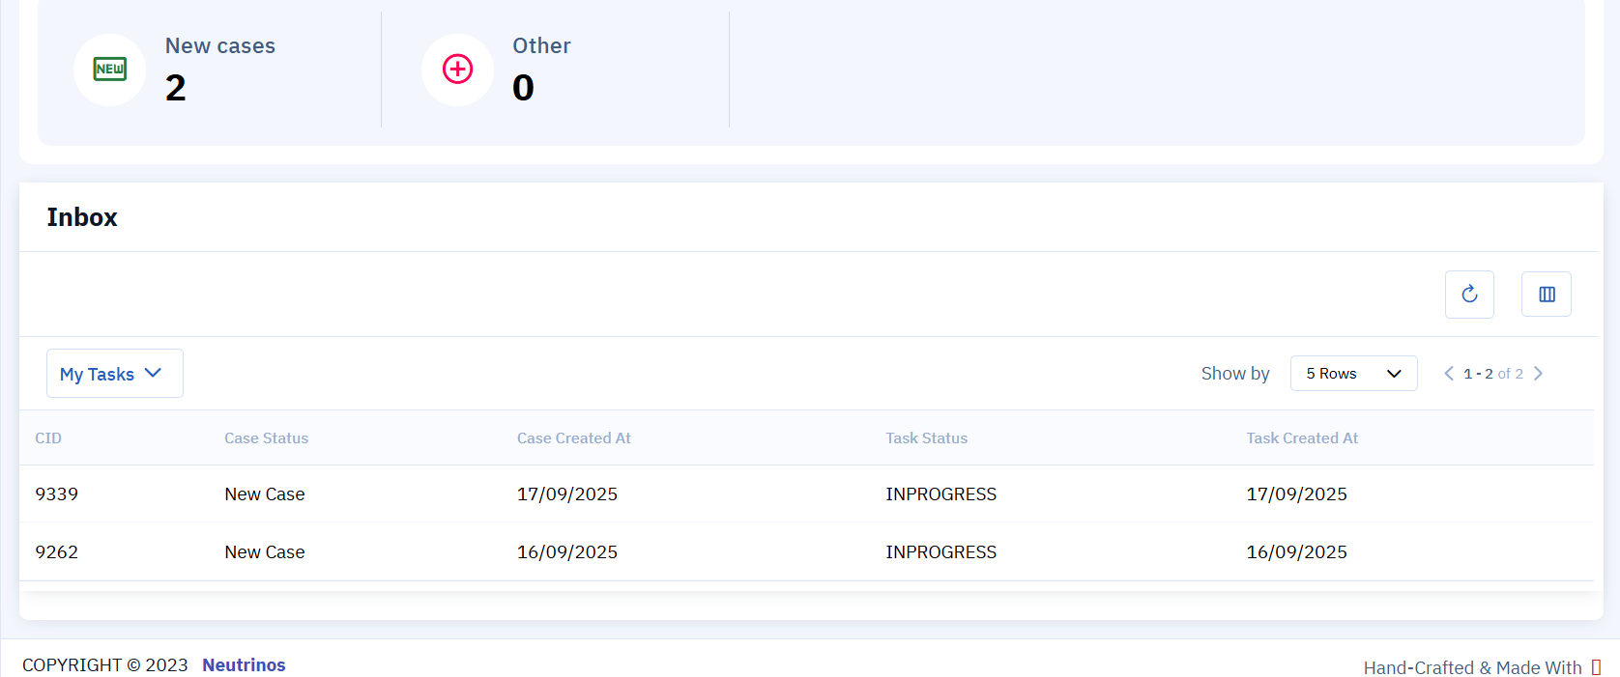Sort by the CID column header

[x=48, y=438]
